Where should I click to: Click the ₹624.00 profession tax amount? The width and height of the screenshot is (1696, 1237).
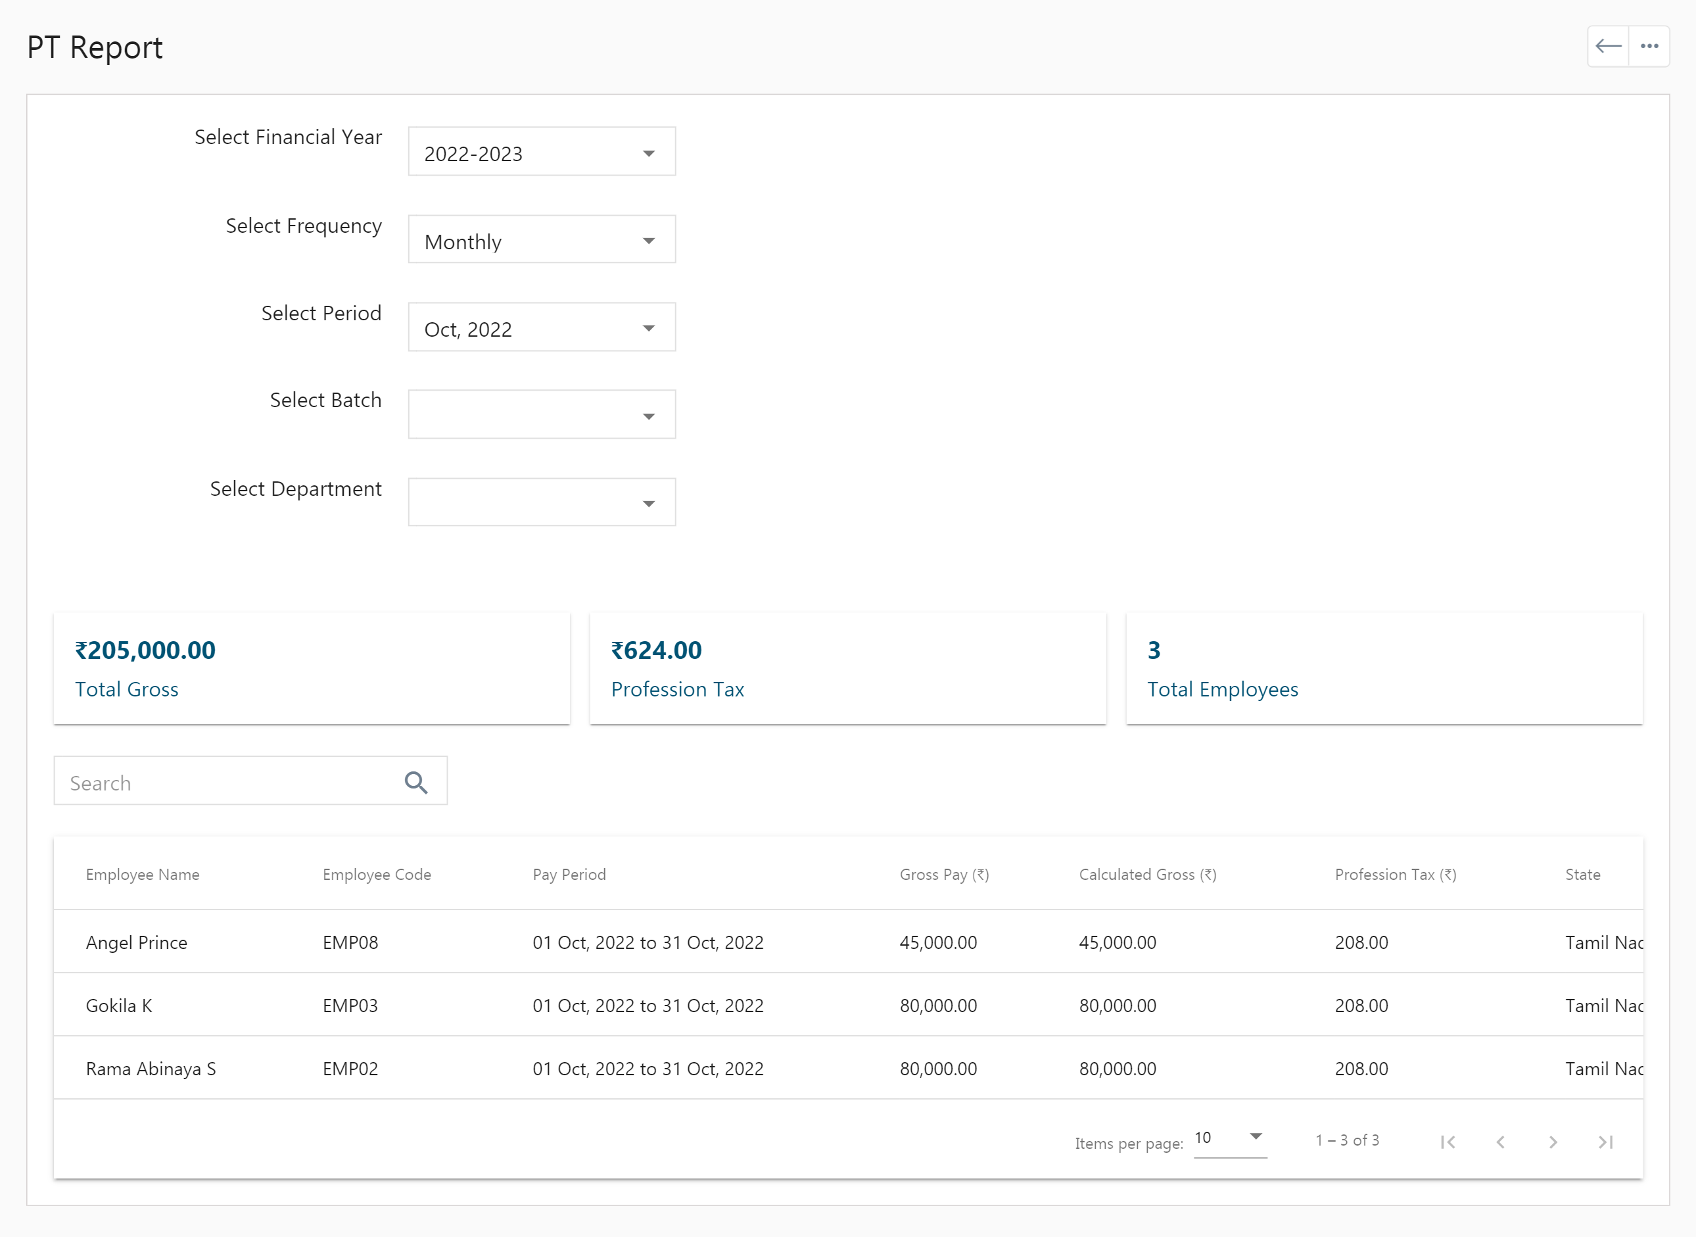[x=657, y=650]
